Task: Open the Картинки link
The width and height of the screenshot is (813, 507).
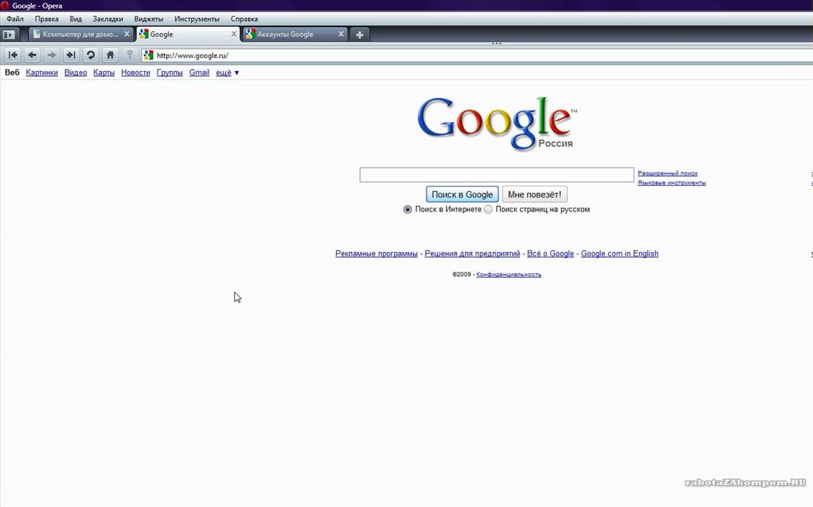Action: [x=42, y=73]
